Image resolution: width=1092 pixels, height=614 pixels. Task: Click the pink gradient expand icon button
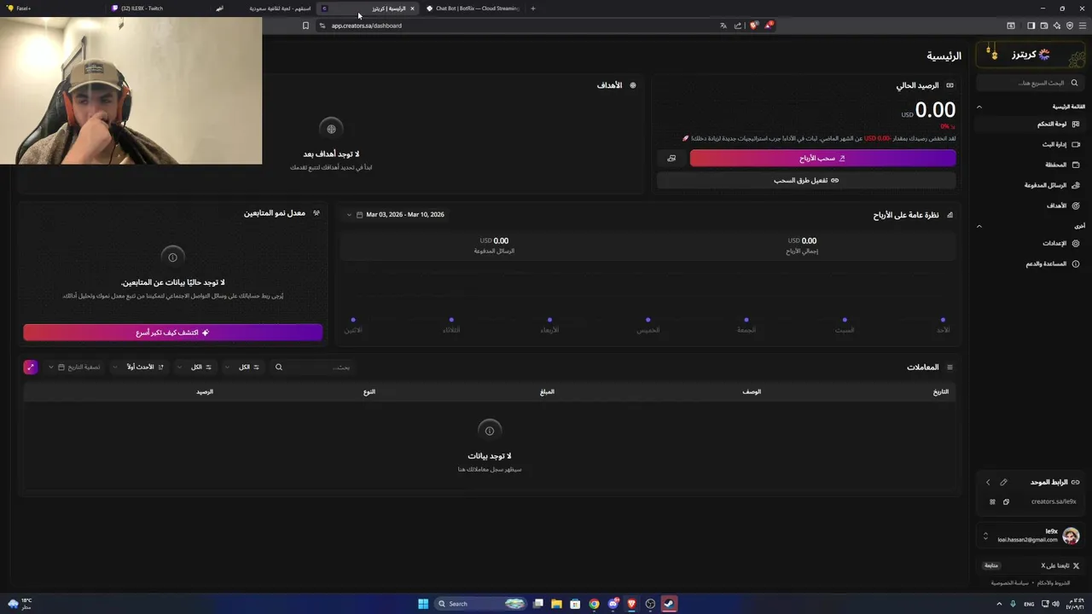click(31, 367)
